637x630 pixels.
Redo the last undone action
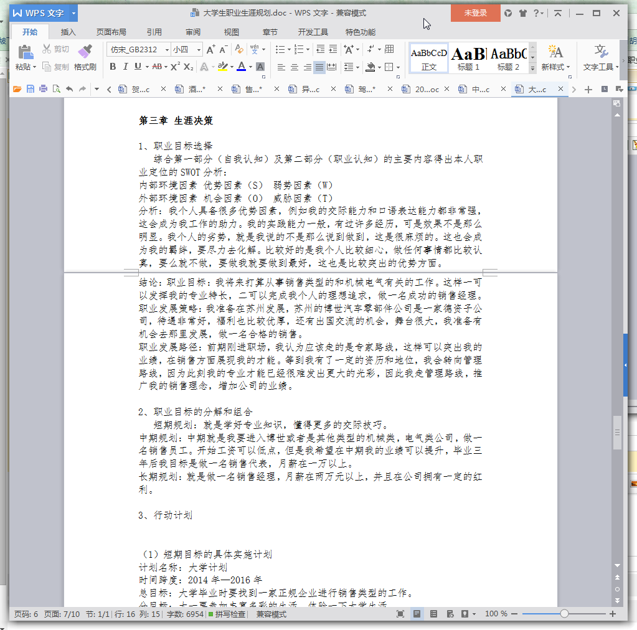coord(82,89)
